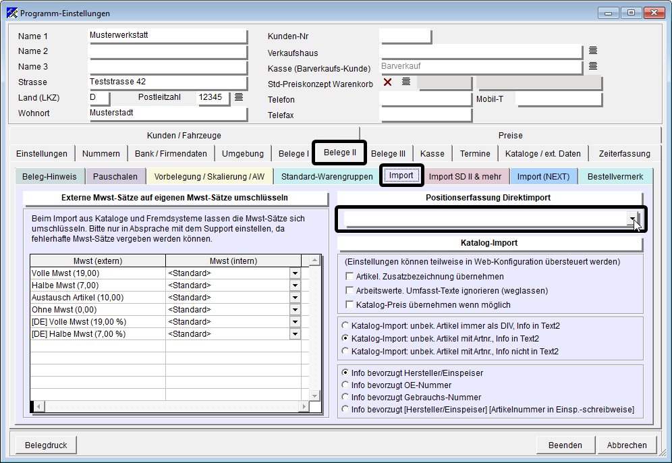The height and width of the screenshot is (463, 672).
Task: Choose Info bevorzugt Gebrauchs-Nummer
Action: click(x=345, y=397)
